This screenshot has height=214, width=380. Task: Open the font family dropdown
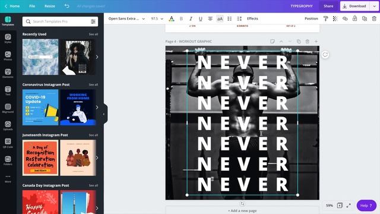point(126,18)
